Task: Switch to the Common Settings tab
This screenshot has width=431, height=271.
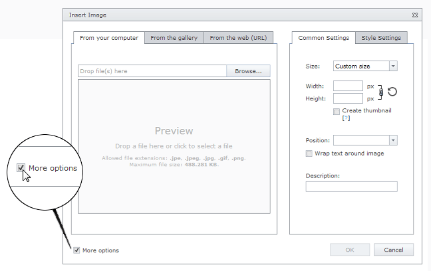Action: coord(323,38)
